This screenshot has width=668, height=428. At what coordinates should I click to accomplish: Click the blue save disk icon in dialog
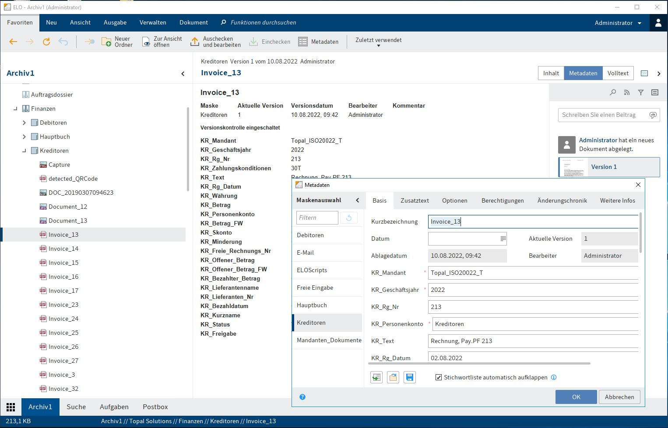coord(410,377)
